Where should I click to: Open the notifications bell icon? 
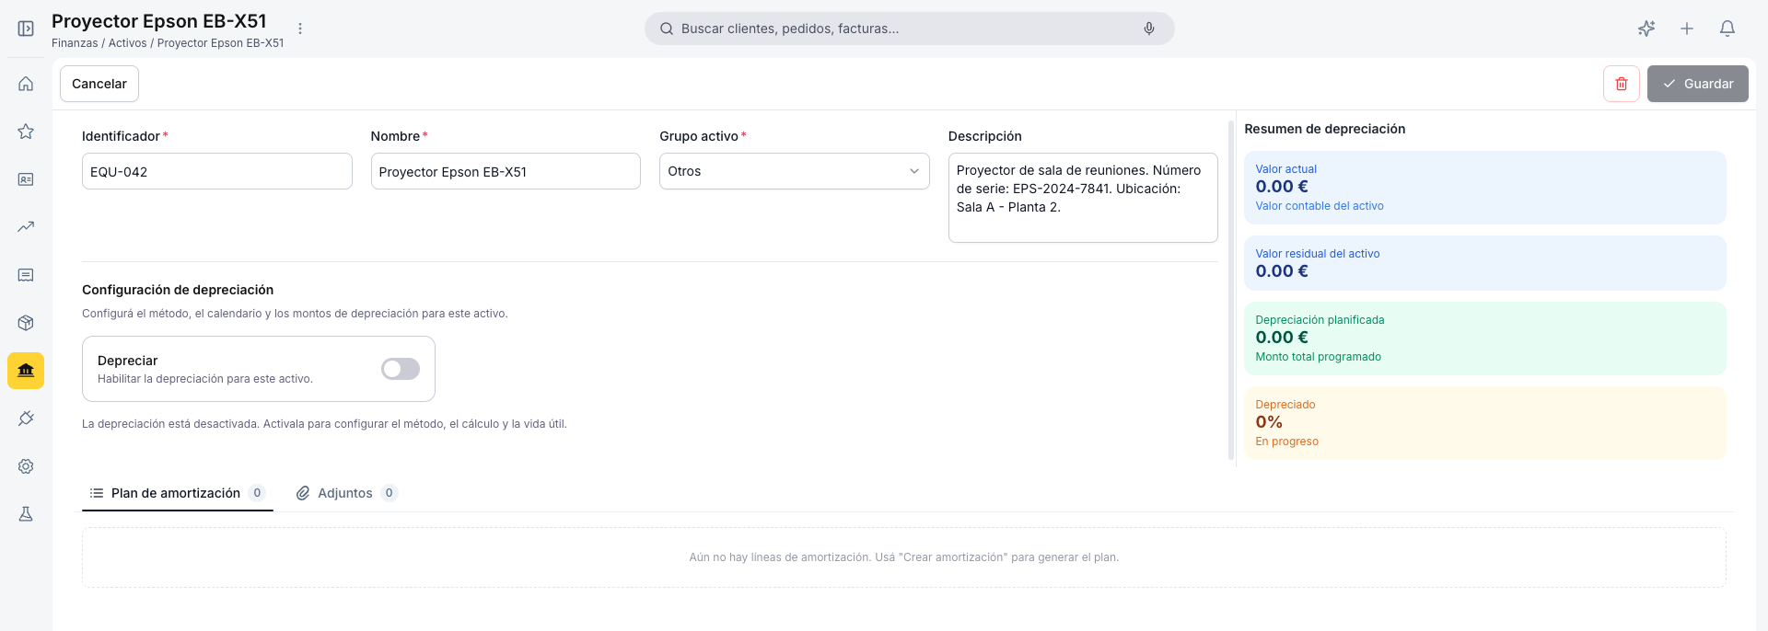(1727, 29)
